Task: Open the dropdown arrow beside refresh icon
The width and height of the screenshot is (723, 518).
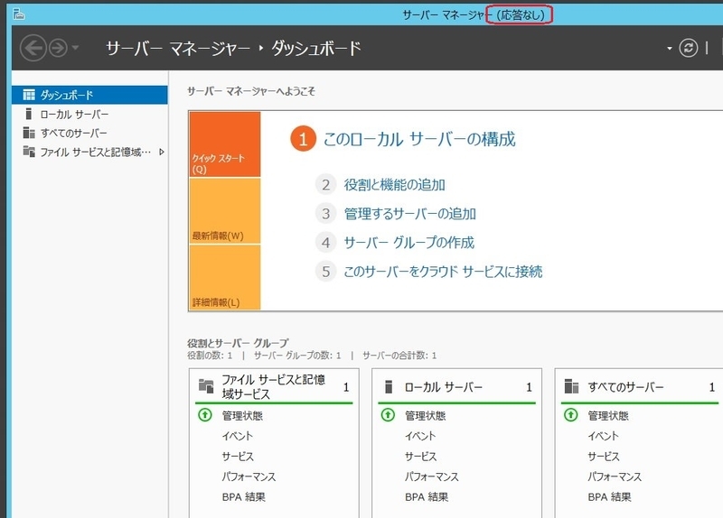Action: (x=670, y=49)
